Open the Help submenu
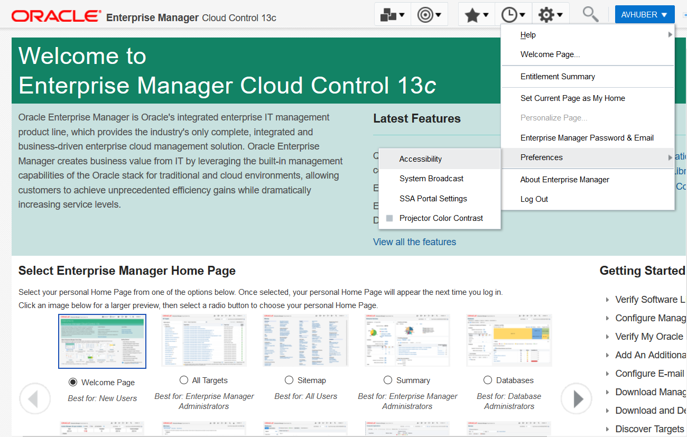Screen dimensions: 687x437 click(588, 35)
